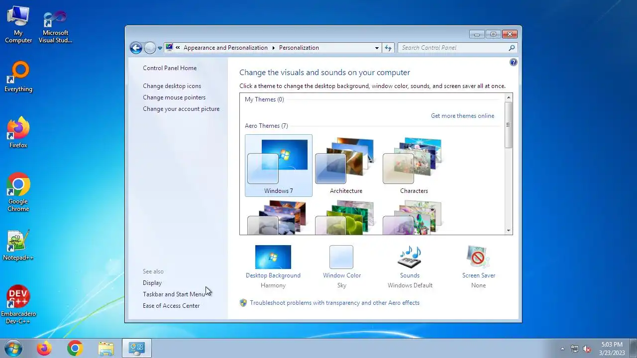Open the Window Color Sky swatch
This screenshot has width=637, height=358.
tap(341, 257)
